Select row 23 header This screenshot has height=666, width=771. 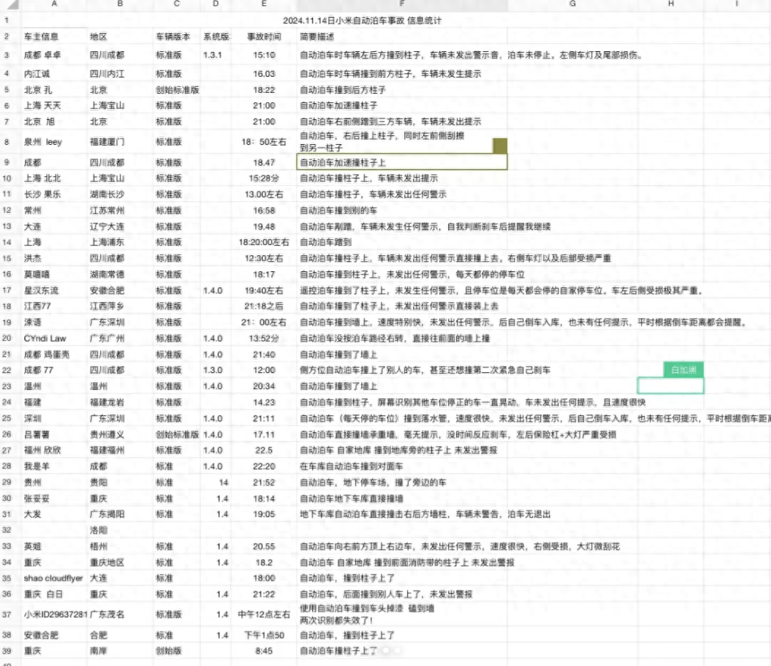(x=7, y=386)
